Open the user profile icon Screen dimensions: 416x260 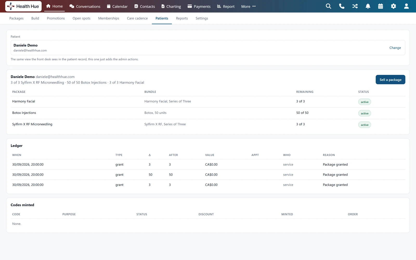tap(406, 6)
